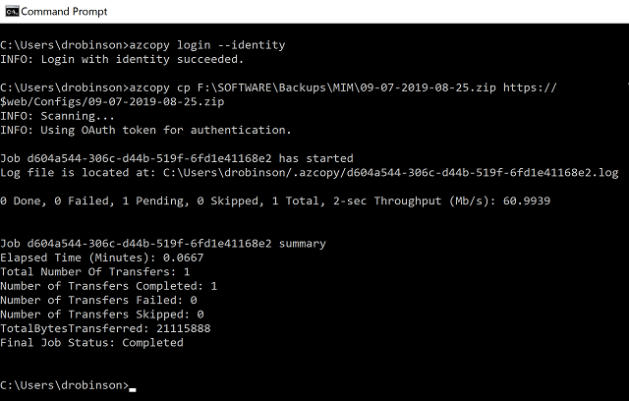Click the Using OAuth token for authentication line

click(145, 130)
